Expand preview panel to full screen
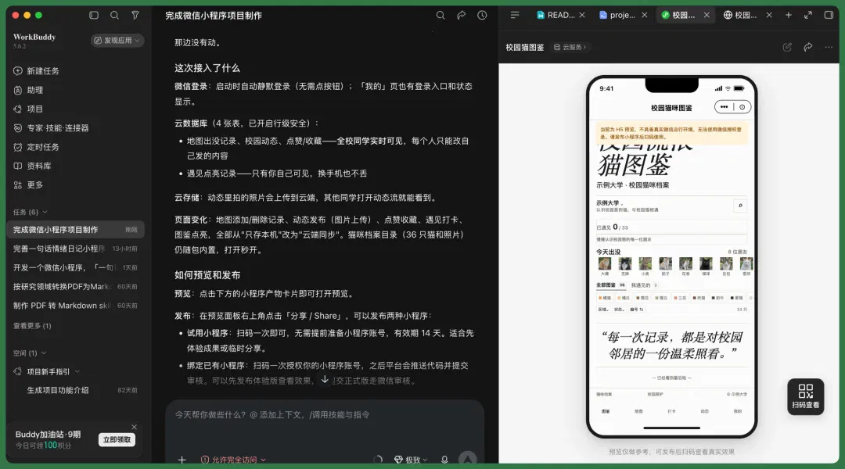The height and width of the screenshot is (469, 845). [x=807, y=15]
